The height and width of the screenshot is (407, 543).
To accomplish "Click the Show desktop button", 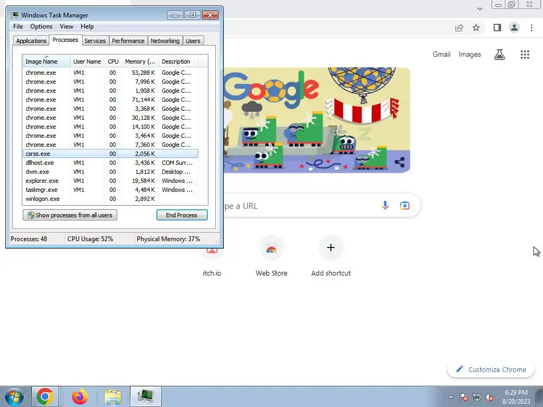I will click(x=539, y=396).
